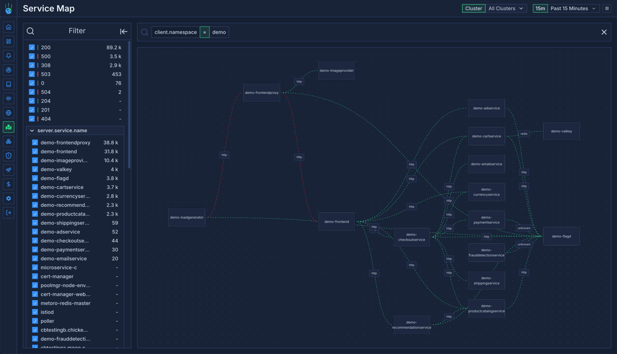The width and height of the screenshot is (617, 354).
Task: Click the http label on loadgenerator-frontendproxy edge
Action: [224, 155]
